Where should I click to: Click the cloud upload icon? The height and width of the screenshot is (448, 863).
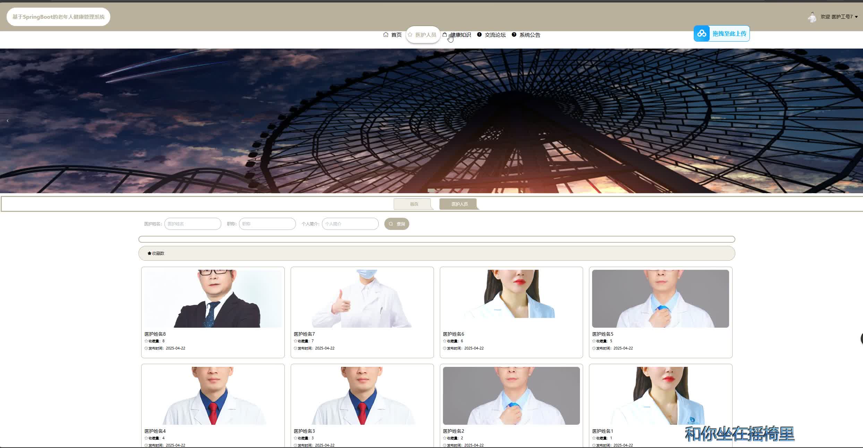[x=702, y=34]
